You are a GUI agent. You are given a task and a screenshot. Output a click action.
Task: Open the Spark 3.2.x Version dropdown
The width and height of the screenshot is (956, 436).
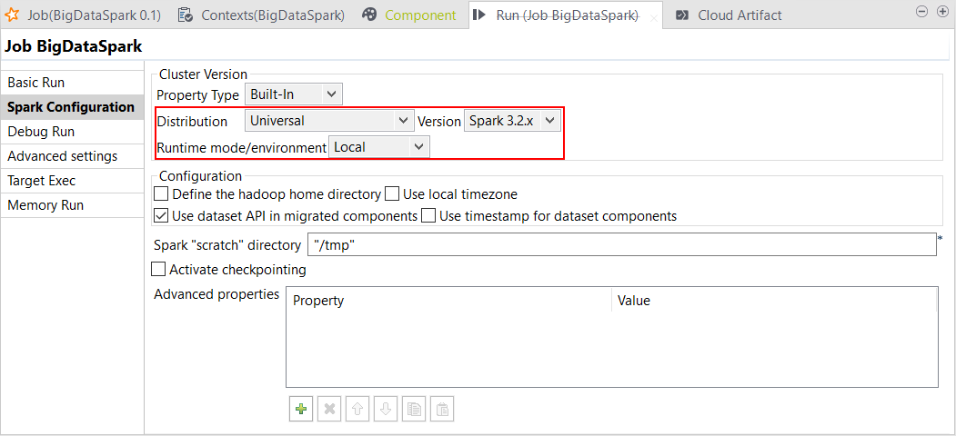[513, 120]
